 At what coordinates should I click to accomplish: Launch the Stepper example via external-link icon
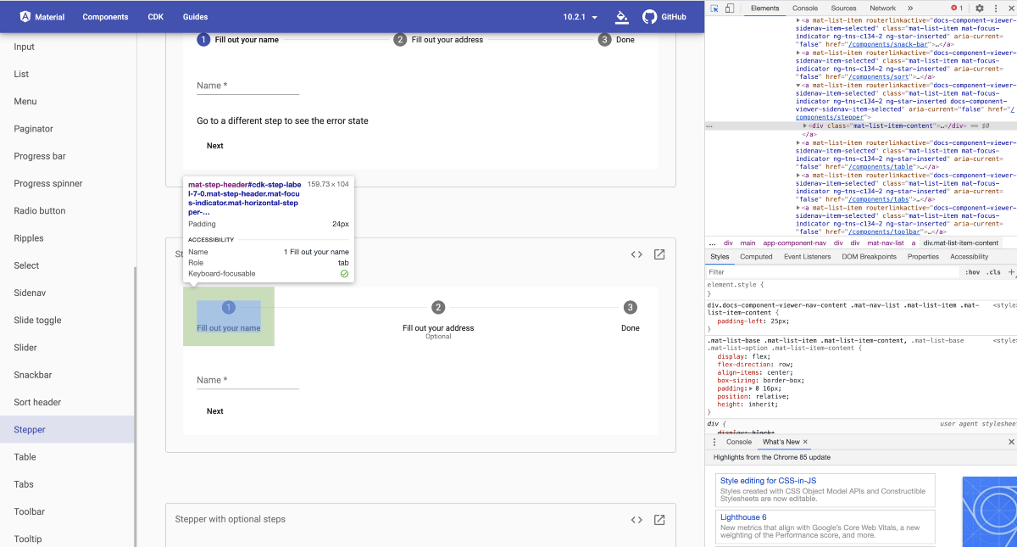[659, 254]
